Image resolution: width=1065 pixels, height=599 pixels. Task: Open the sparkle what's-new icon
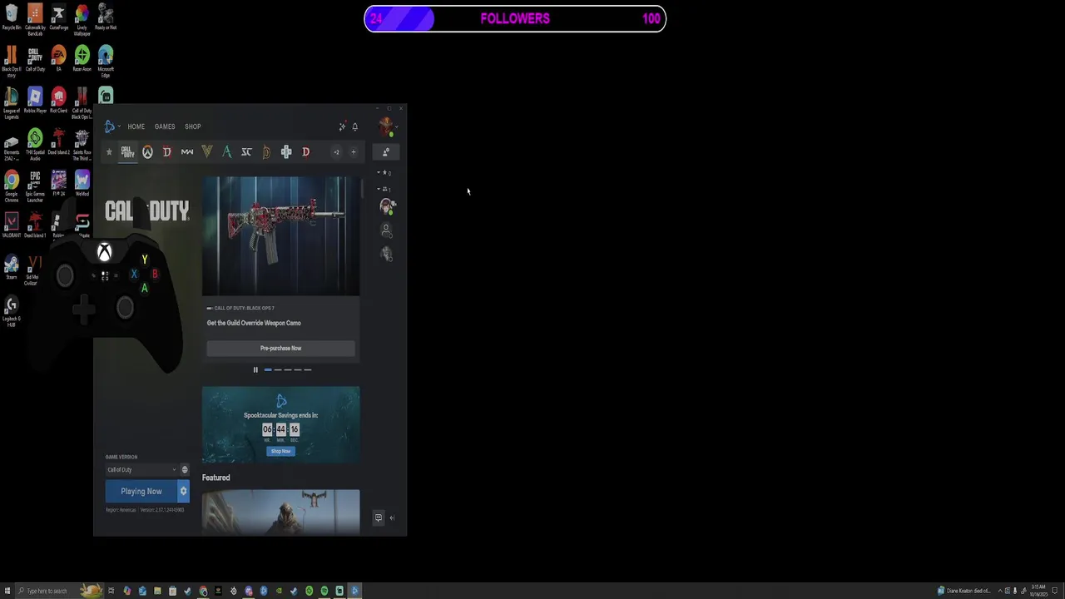coord(342,126)
